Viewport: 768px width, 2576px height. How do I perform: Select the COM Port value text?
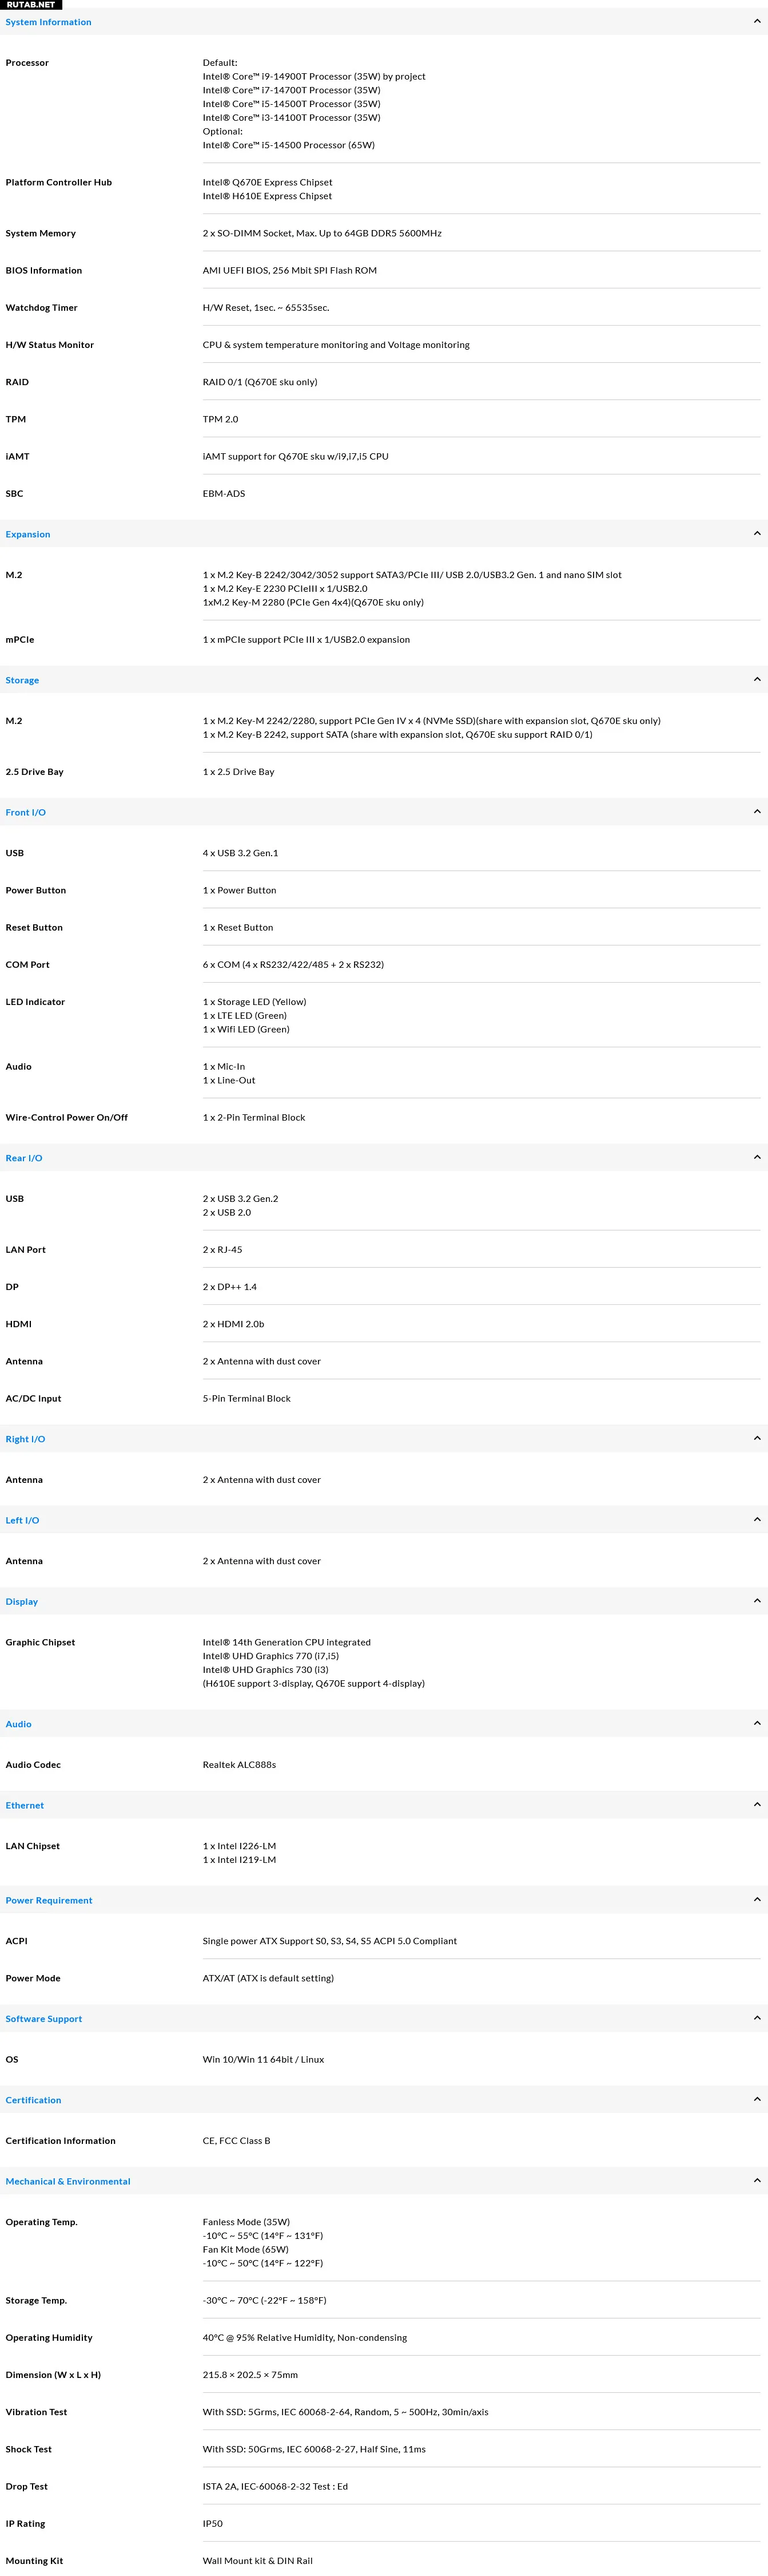293,965
